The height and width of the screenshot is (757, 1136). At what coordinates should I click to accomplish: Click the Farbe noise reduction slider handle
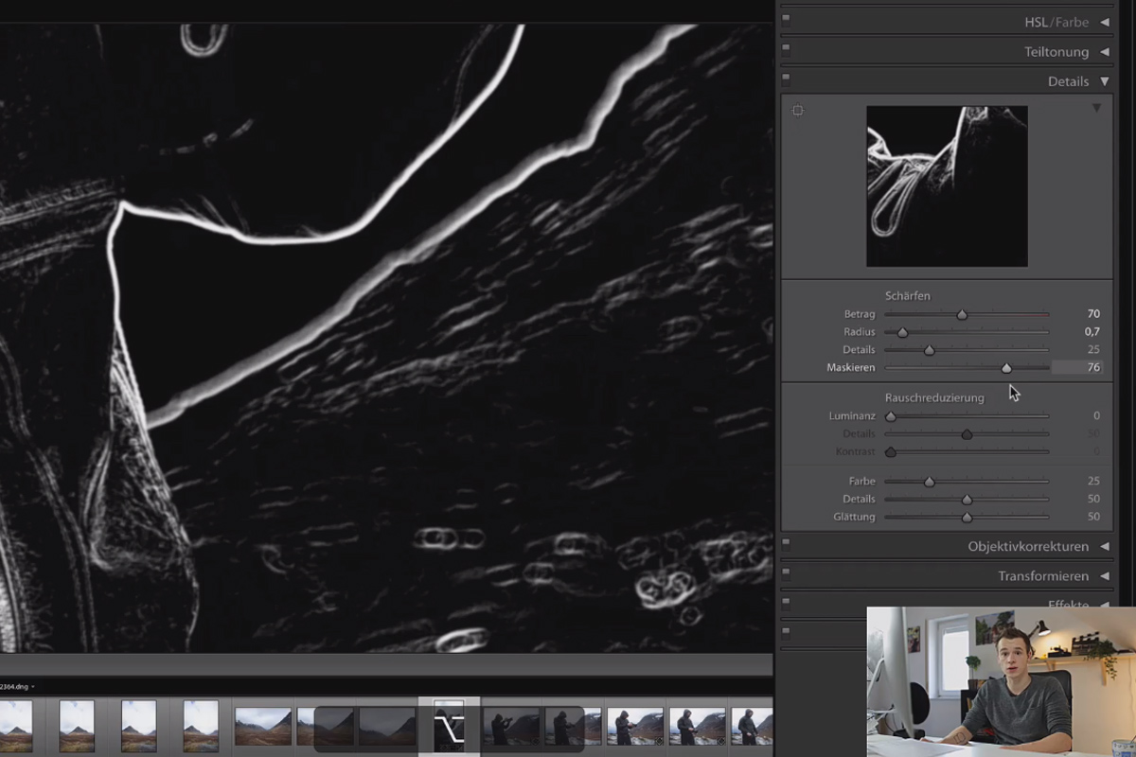(929, 482)
